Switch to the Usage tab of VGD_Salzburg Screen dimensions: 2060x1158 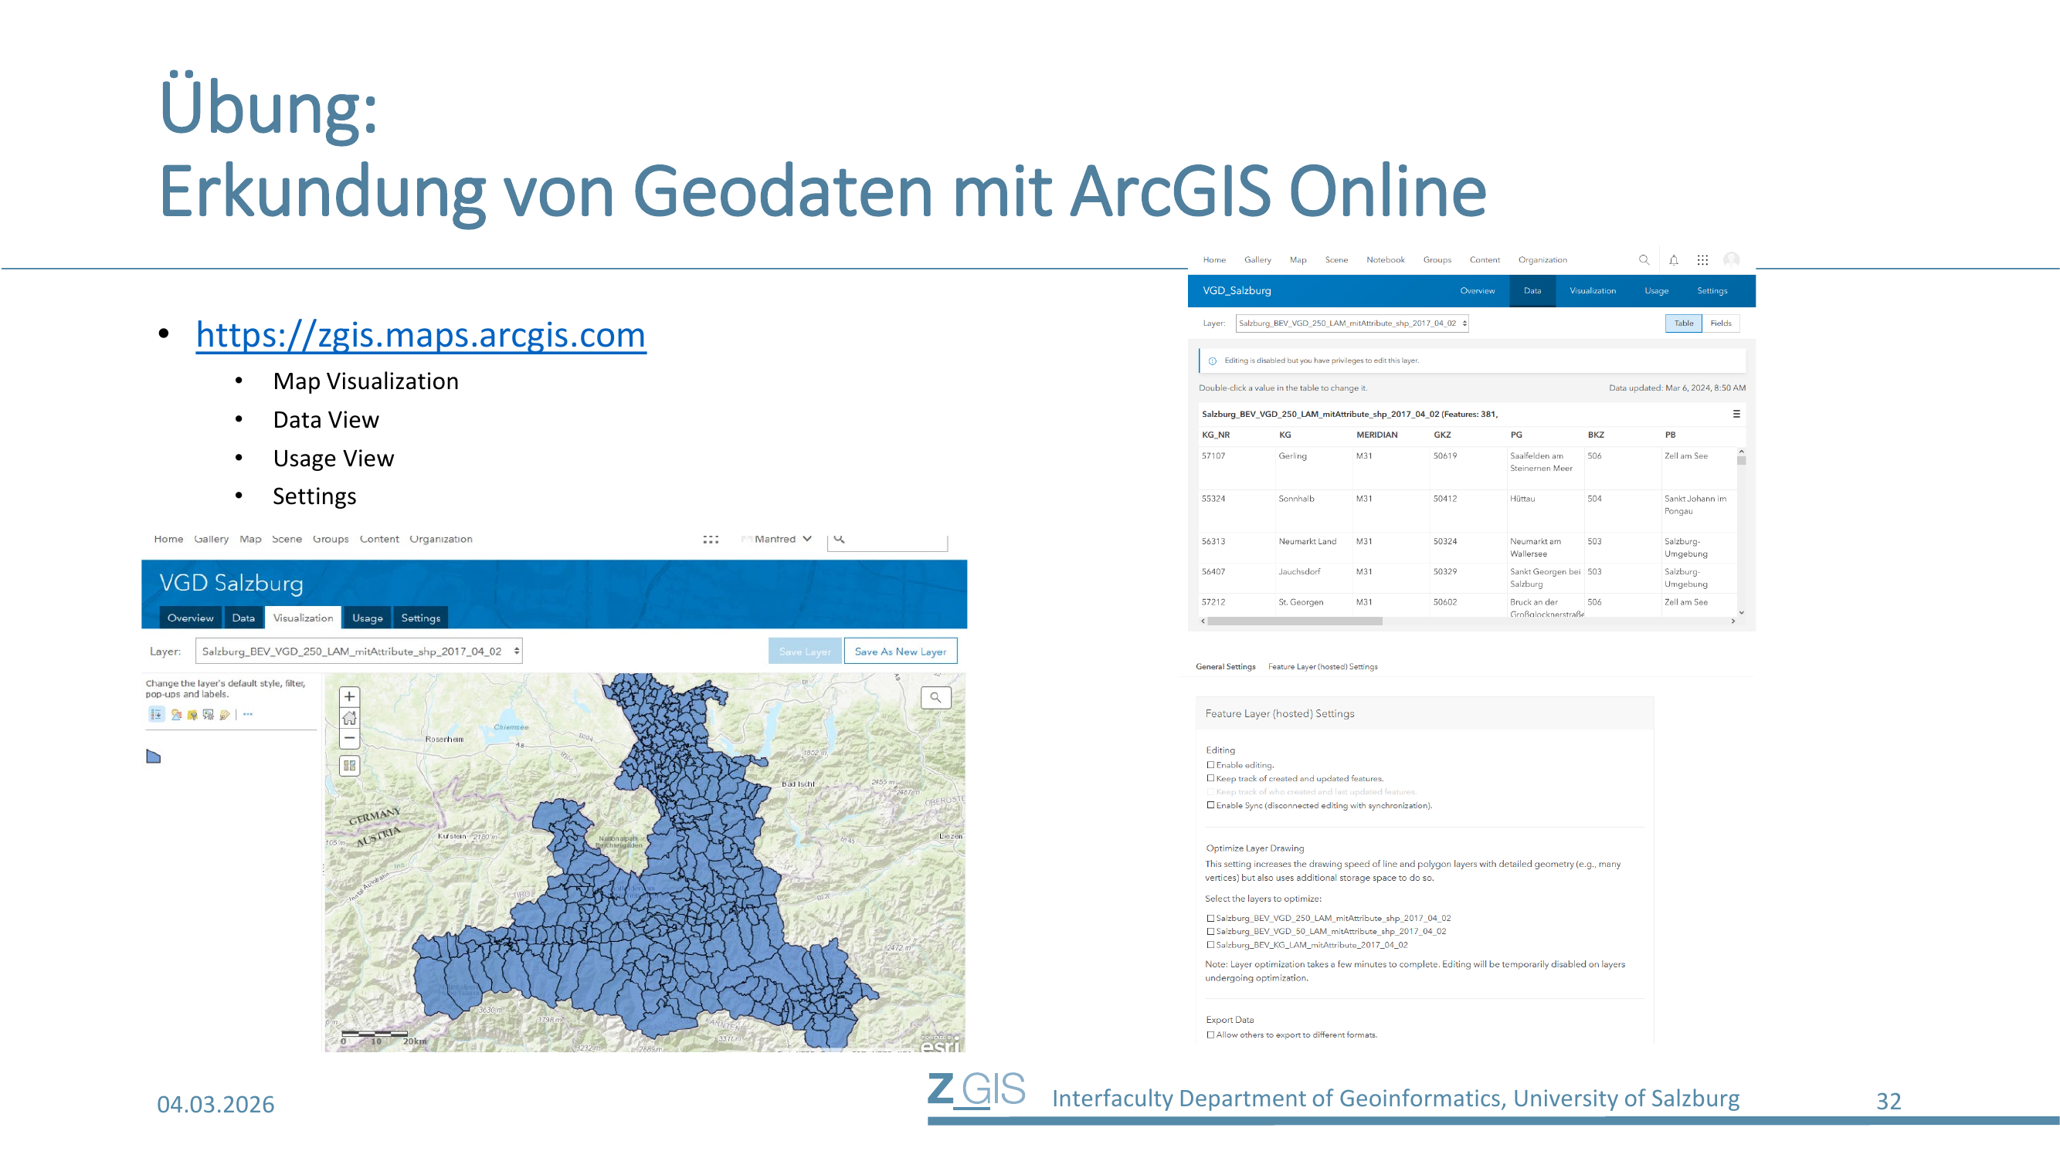pos(1656,291)
